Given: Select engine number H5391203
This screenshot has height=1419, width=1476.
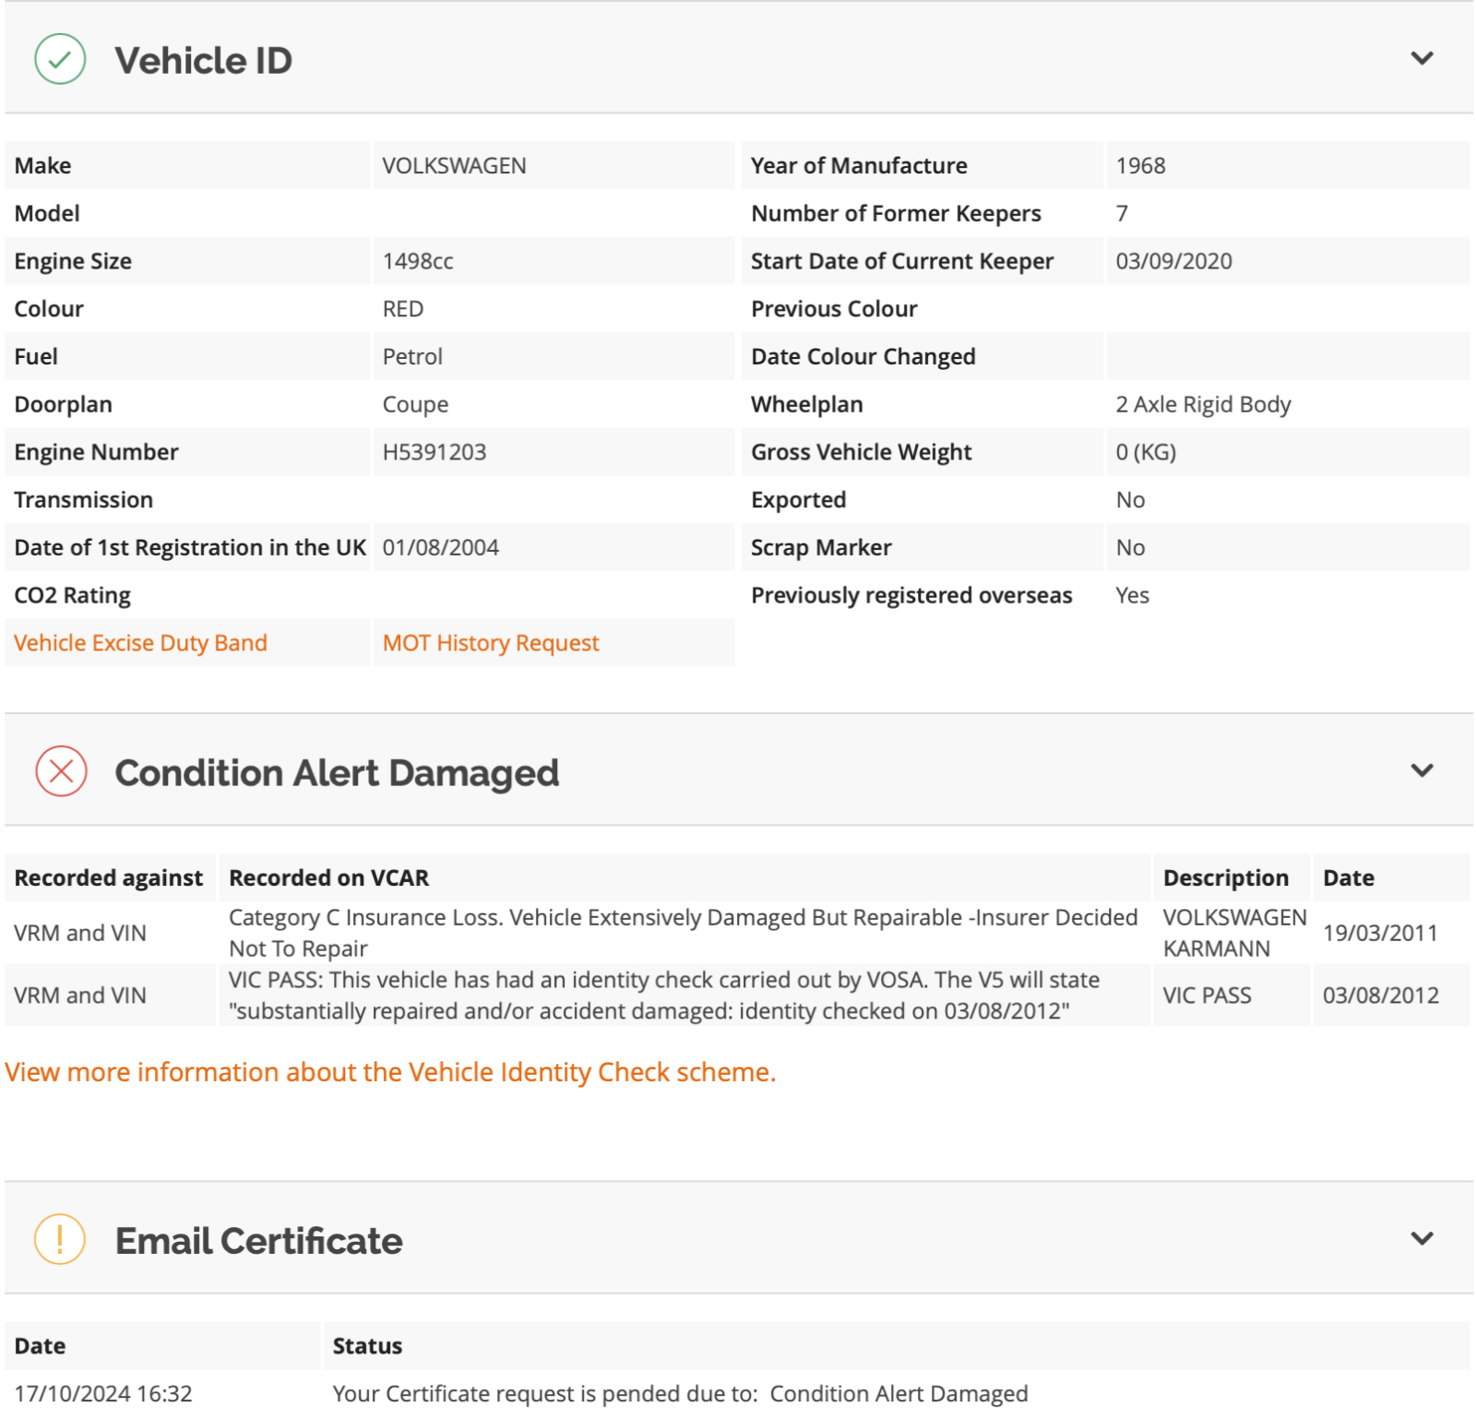Looking at the screenshot, I should [434, 452].
